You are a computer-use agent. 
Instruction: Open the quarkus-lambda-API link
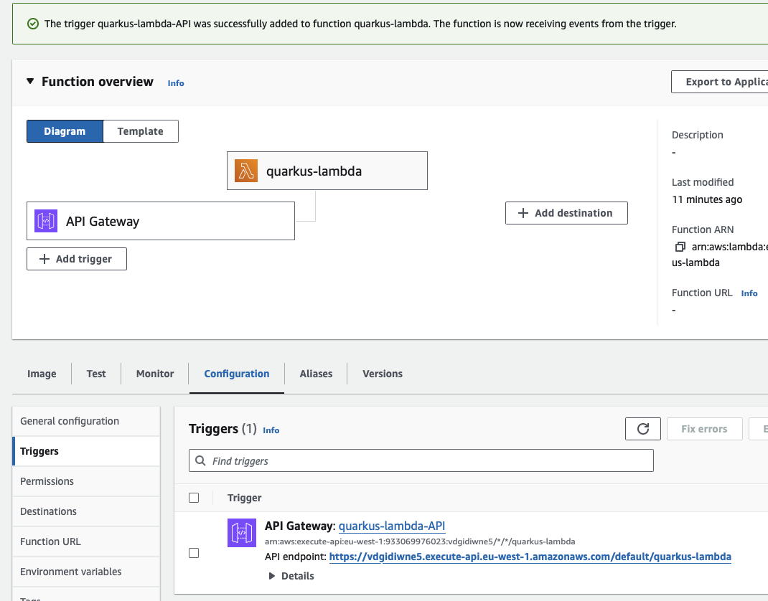coord(392,526)
